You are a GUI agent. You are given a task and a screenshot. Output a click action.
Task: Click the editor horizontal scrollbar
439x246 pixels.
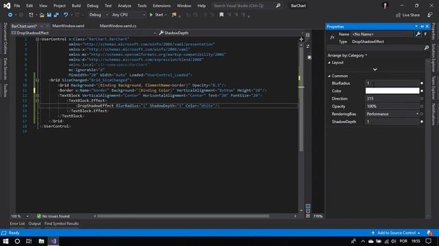click(183, 216)
